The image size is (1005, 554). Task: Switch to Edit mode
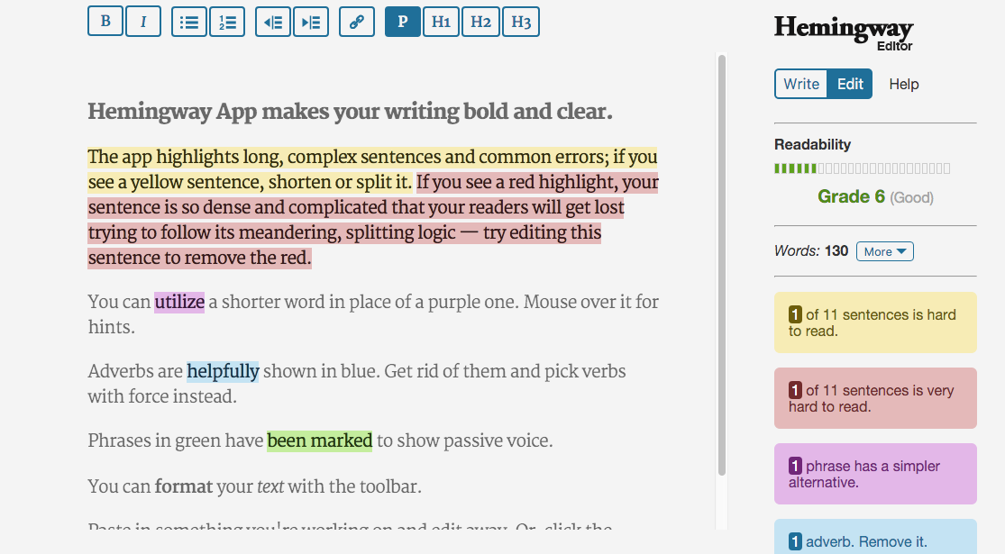coord(850,84)
